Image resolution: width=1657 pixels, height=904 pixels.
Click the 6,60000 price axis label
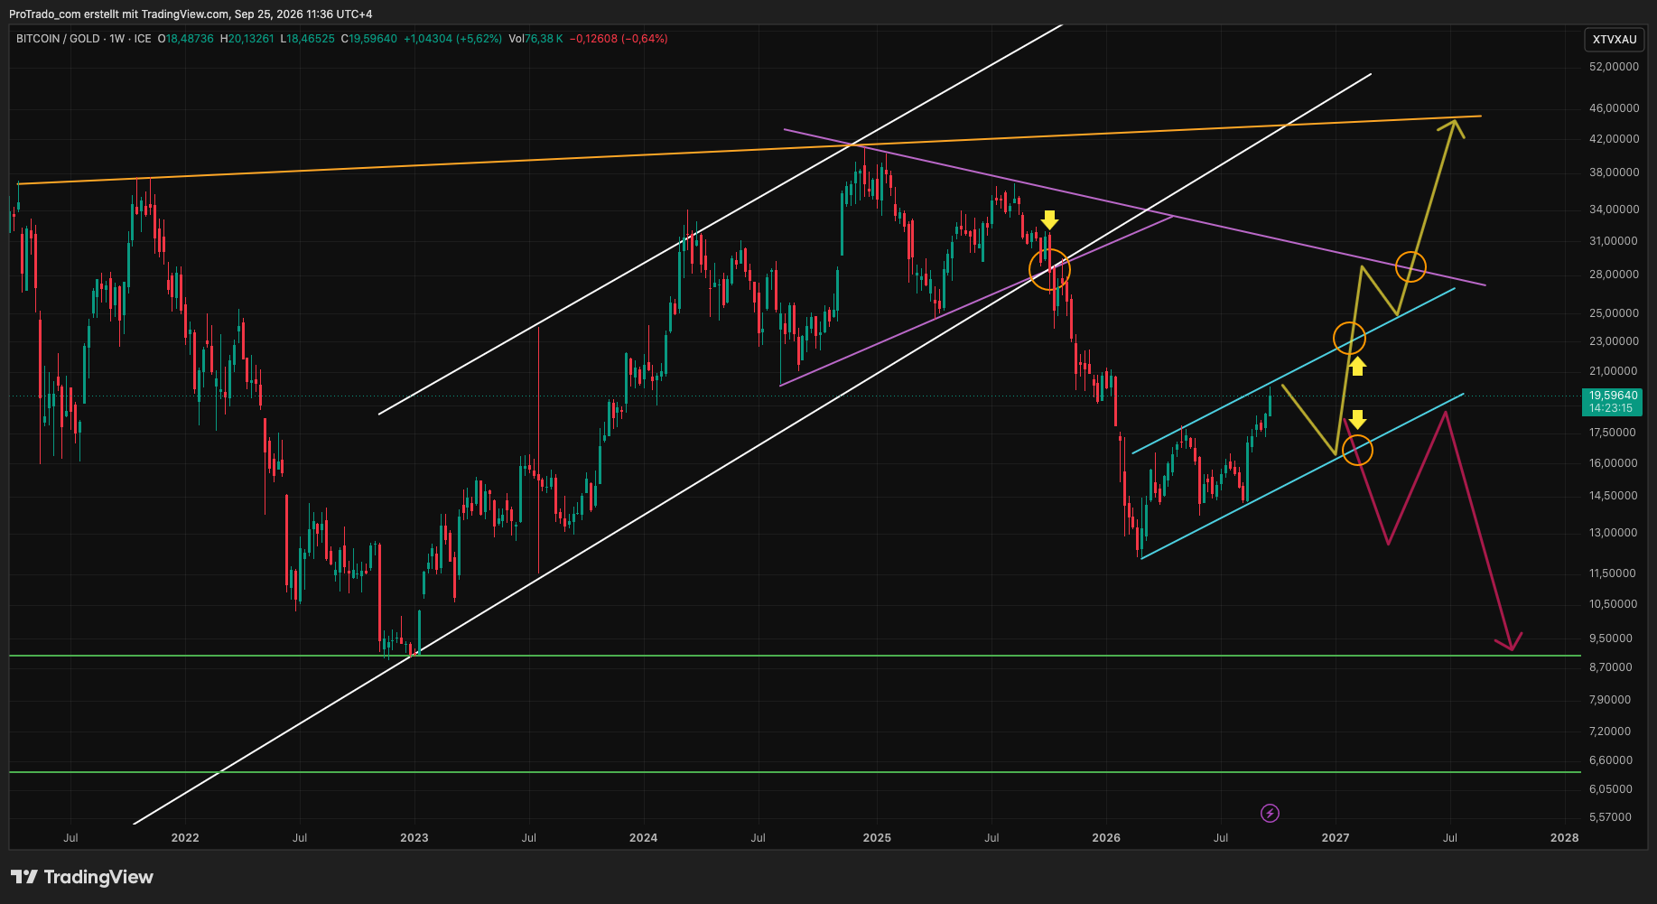(x=1611, y=760)
